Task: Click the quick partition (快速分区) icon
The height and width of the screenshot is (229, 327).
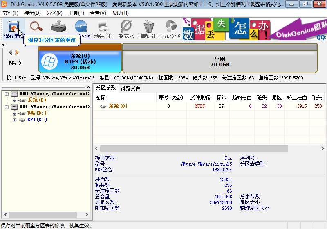Action: click(x=81, y=27)
